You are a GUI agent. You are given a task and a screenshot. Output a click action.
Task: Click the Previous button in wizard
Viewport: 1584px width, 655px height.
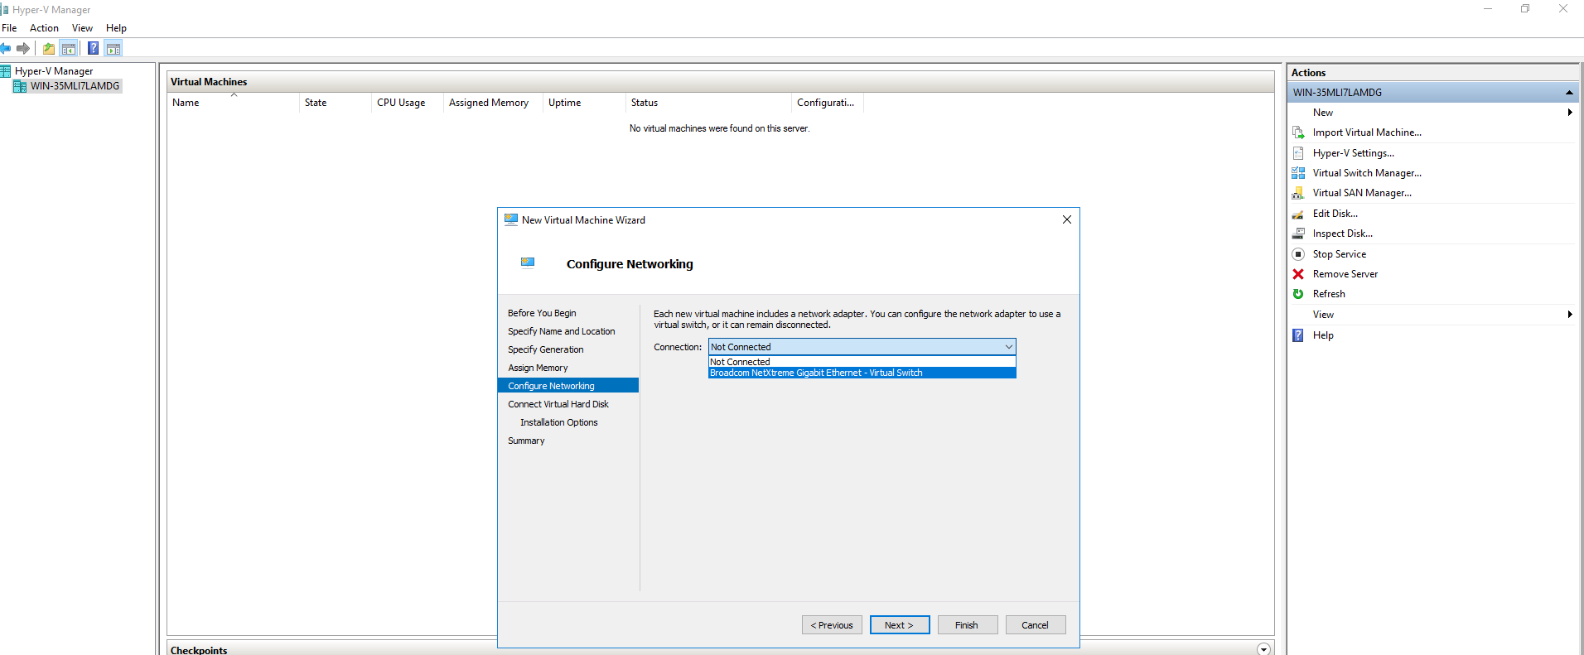[832, 625]
